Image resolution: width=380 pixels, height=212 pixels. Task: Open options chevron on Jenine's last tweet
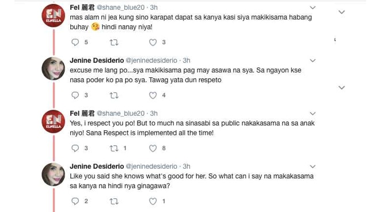coord(313,166)
